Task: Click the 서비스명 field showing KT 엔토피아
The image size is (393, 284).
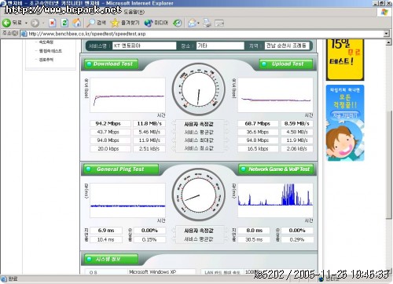Action: click(x=145, y=46)
